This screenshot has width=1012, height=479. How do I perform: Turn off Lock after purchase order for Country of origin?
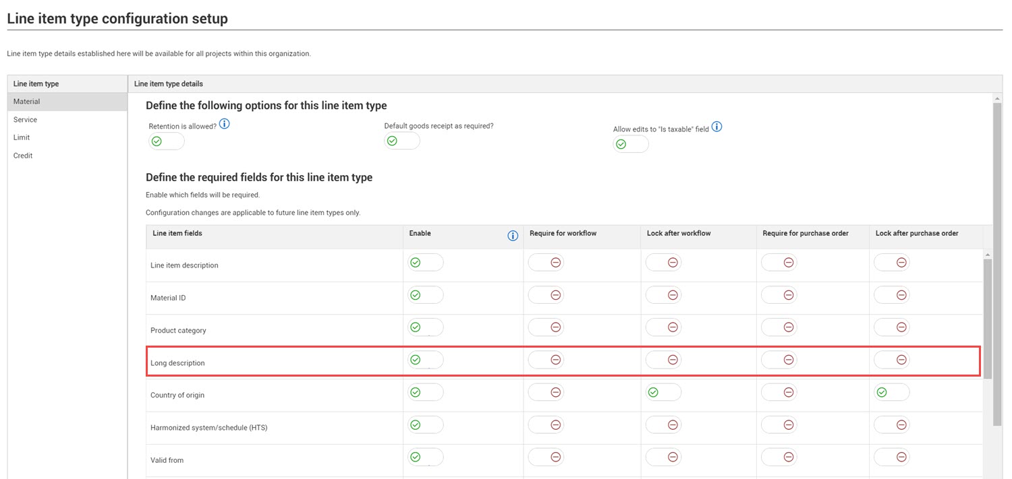click(891, 392)
